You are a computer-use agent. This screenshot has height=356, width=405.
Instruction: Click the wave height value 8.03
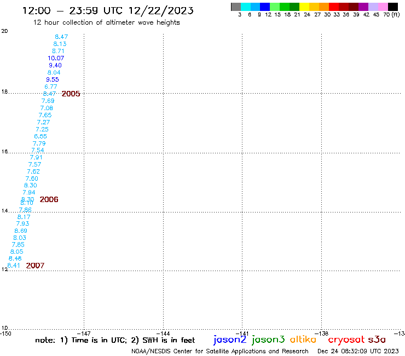pos(20,238)
